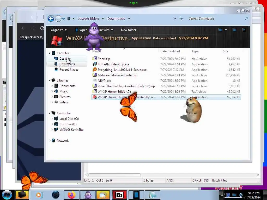Image resolution: width=267 pixels, height=200 pixels.
Task: Open the notepad taskbar button
Action: 152,195
